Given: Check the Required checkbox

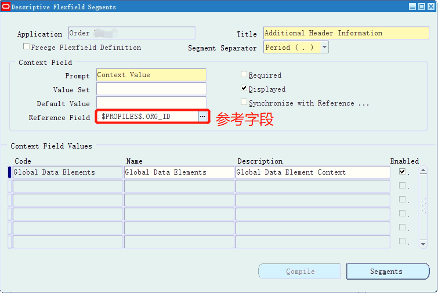Looking at the screenshot, I should pos(244,74).
